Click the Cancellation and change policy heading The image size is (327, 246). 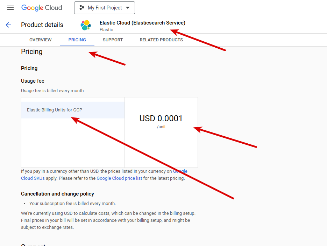tap(58, 194)
